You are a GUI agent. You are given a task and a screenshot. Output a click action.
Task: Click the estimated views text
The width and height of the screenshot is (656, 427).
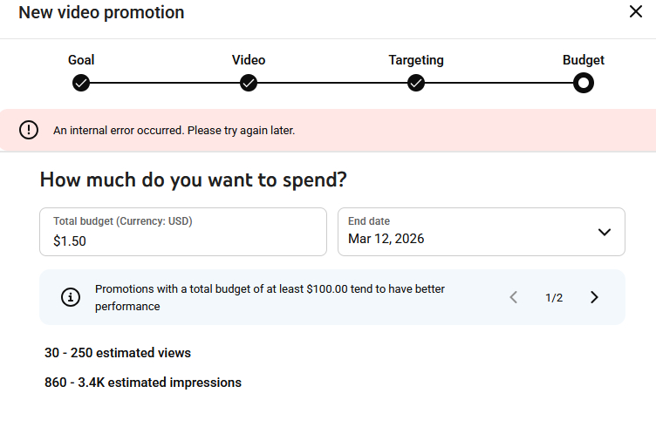point(118,353)
